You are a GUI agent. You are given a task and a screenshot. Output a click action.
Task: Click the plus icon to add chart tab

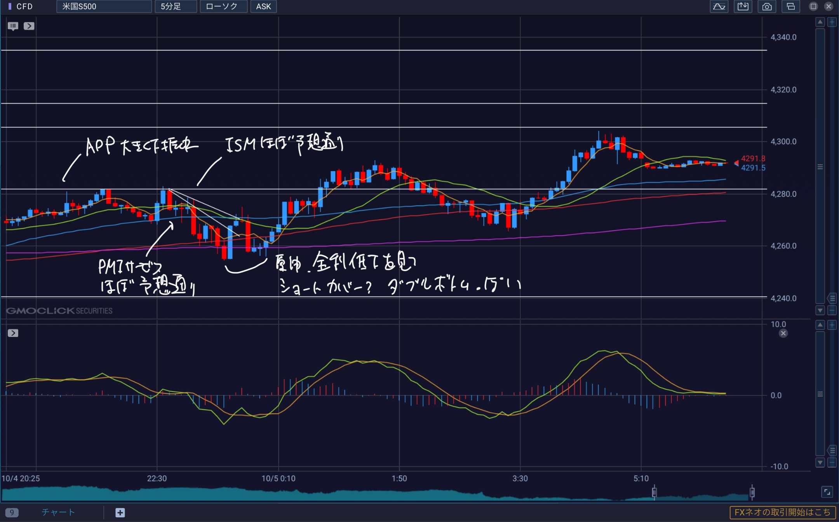(x=120, y=513)
